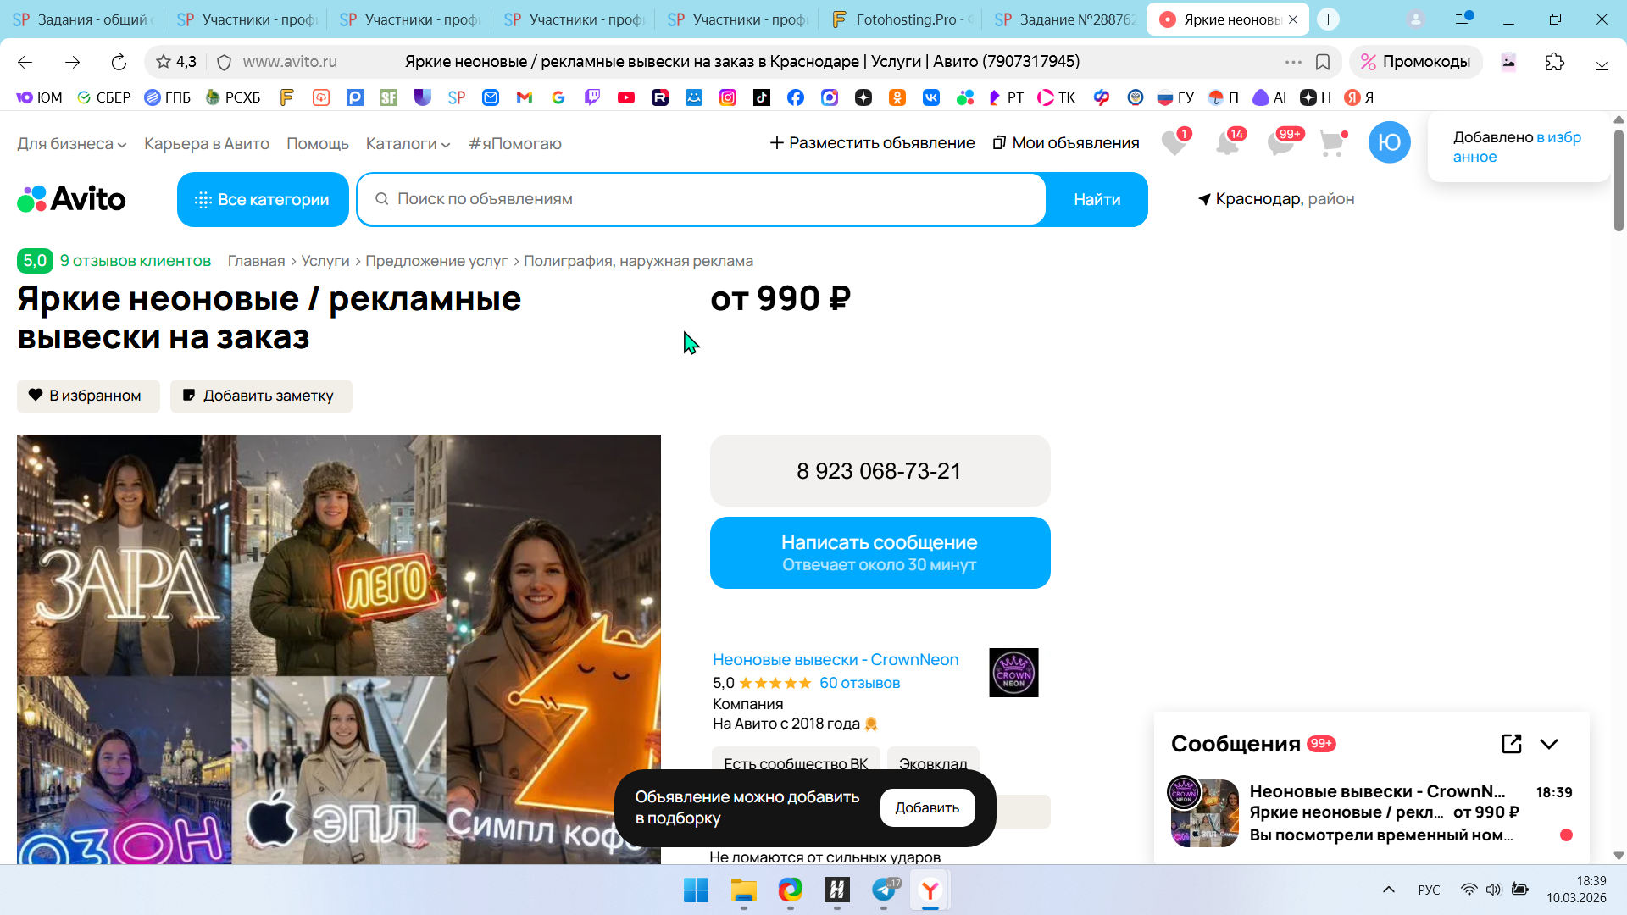Open browser extensions puzzle icon
This screenshot has width=1627, height=915.
(1554, 62)
